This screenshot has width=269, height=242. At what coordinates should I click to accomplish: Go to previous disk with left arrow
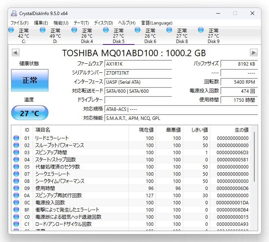click(x=15, y=53)
